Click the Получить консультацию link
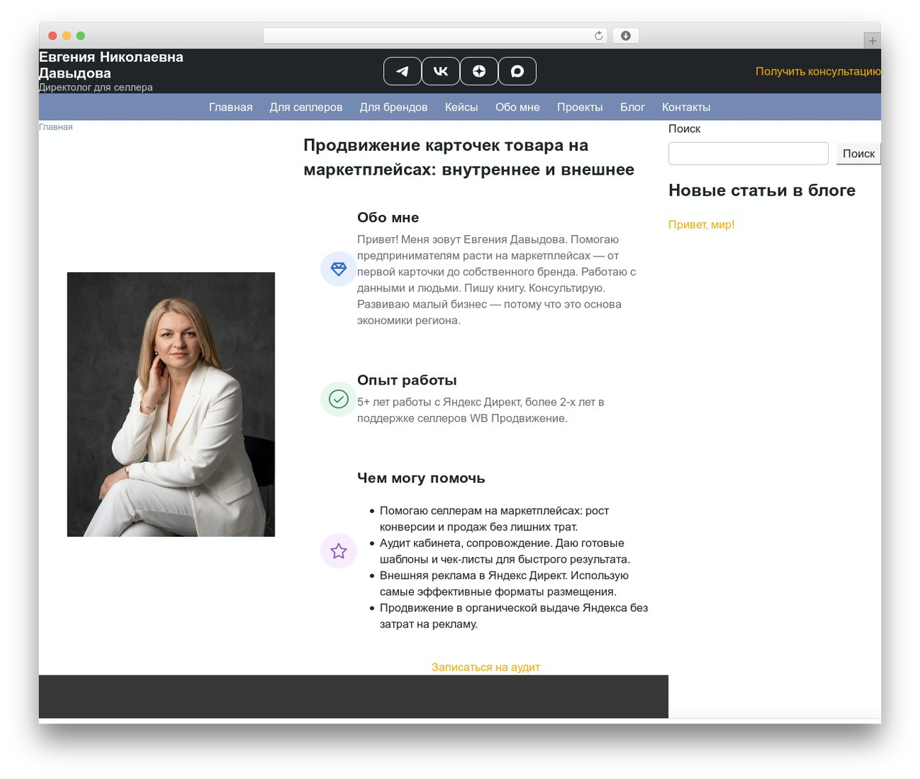The image size is (920, 779). pyautogui.click(x=818, y=71)
